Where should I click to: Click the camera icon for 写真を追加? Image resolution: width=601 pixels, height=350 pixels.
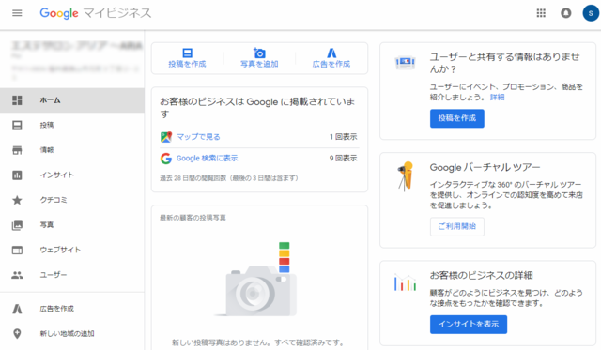point(259,53)
